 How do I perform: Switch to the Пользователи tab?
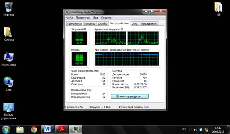pos(149,24)
